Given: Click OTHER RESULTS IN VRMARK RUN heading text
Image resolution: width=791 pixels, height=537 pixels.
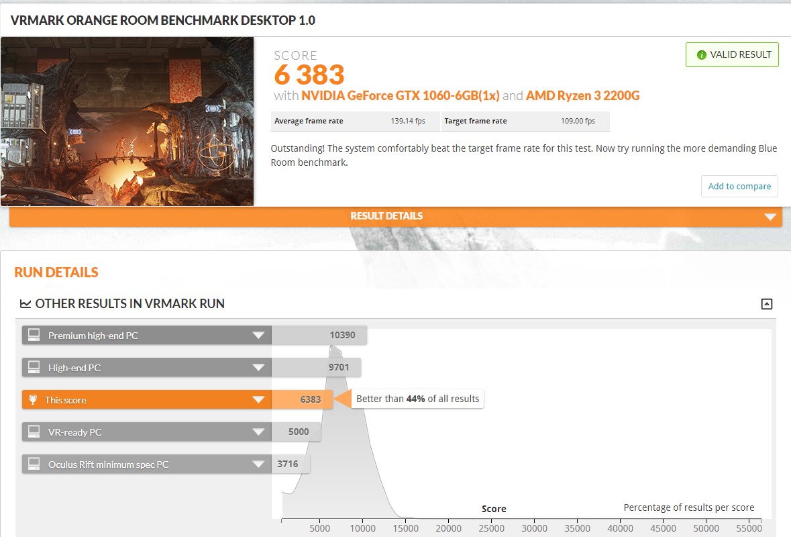Looking at the screenshot, I should (129, 304).
